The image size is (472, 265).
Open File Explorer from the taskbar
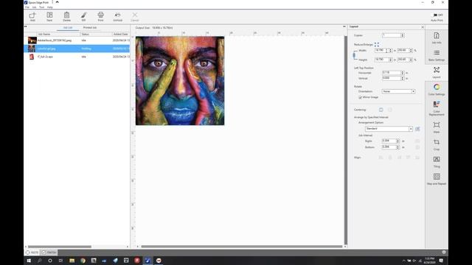[x=72, y=261]
